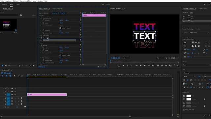The width and height of the screenshot is (211, 119).
Task: Click New Bin folder icon in Project panel
Action: (34, 66)
